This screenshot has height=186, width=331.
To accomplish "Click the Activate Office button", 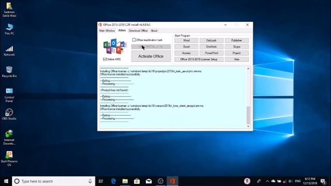I will (151, 56).
